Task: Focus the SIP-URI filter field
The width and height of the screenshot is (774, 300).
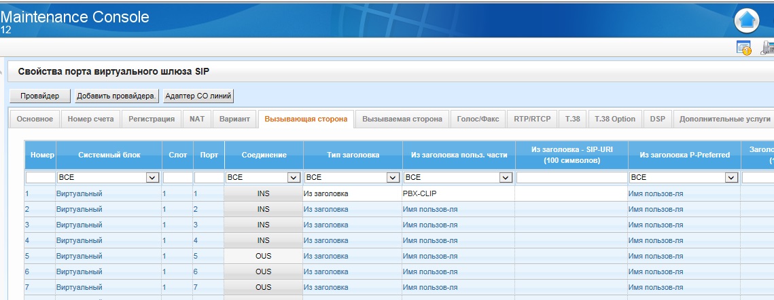Action: 571,177
